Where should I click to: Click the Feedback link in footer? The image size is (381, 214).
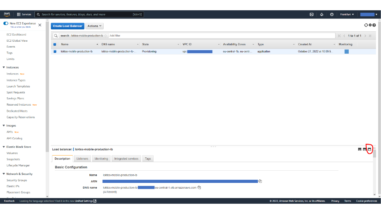[x=9, y=201]
